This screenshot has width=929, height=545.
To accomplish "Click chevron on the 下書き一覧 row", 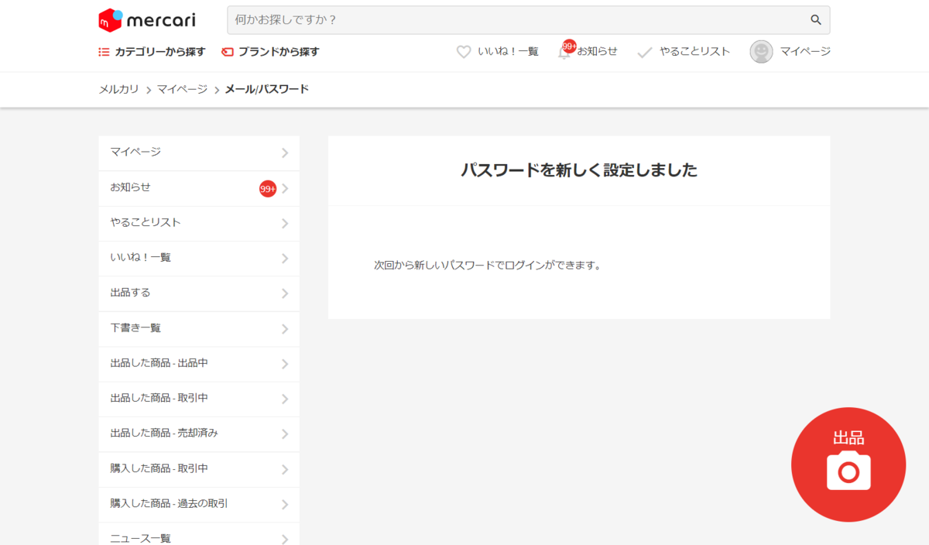I will click(285, 329).
